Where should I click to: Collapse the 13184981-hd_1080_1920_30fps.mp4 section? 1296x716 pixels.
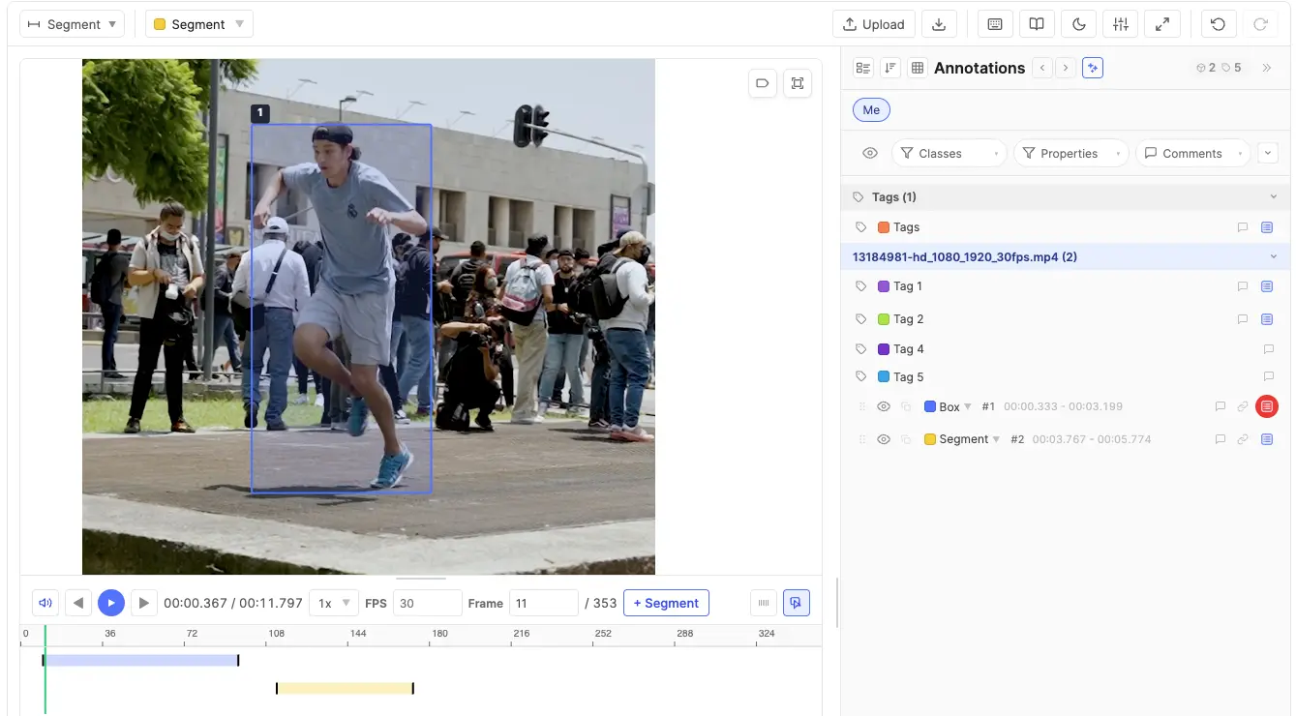[1274, 256]
